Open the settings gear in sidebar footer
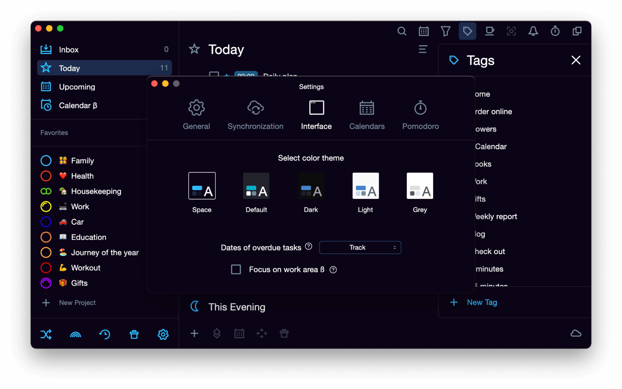622x389 pixels. pyautogui.click(x=163, y=334)
